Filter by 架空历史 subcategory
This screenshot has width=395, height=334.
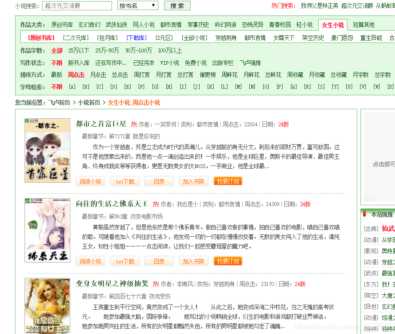click(x=313, y=38)
